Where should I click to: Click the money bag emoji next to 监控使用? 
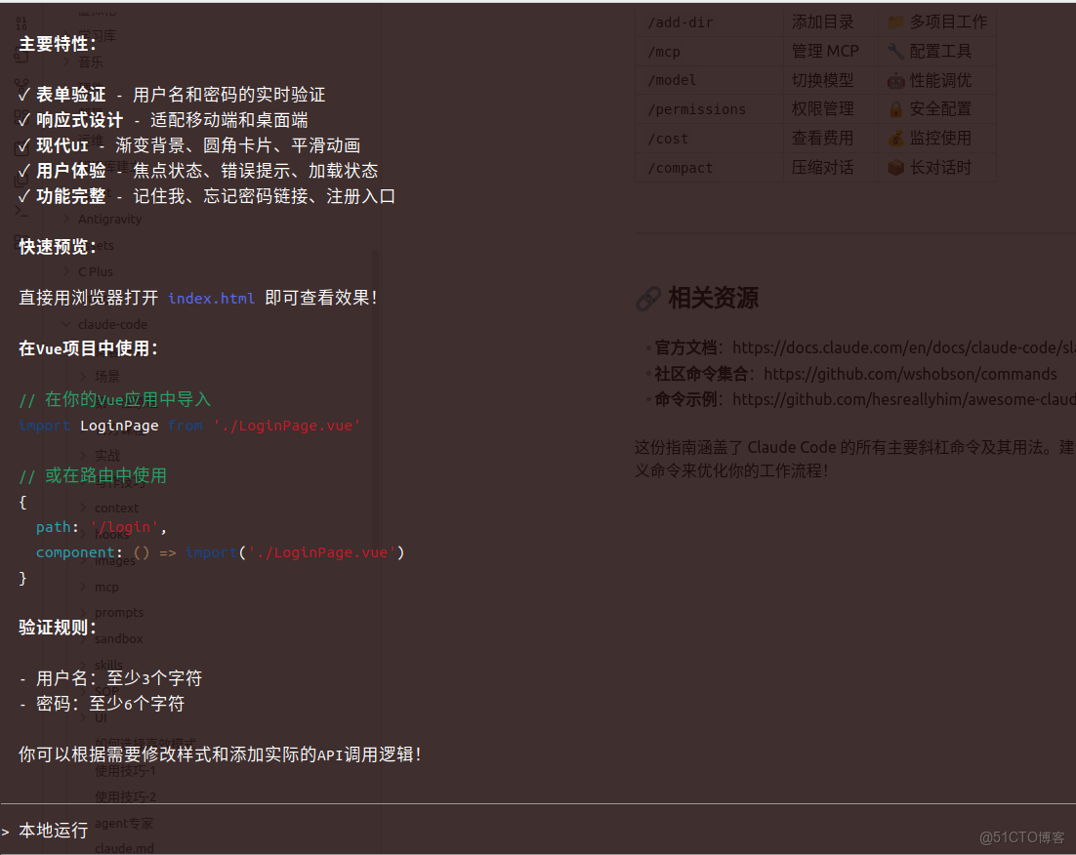[894, 139]
